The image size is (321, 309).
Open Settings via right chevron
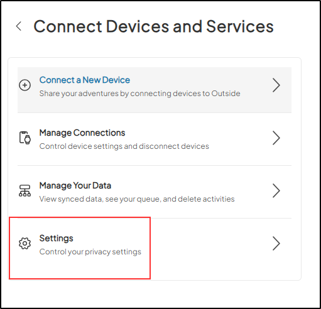pyautogui.click(x=276, y=244)
